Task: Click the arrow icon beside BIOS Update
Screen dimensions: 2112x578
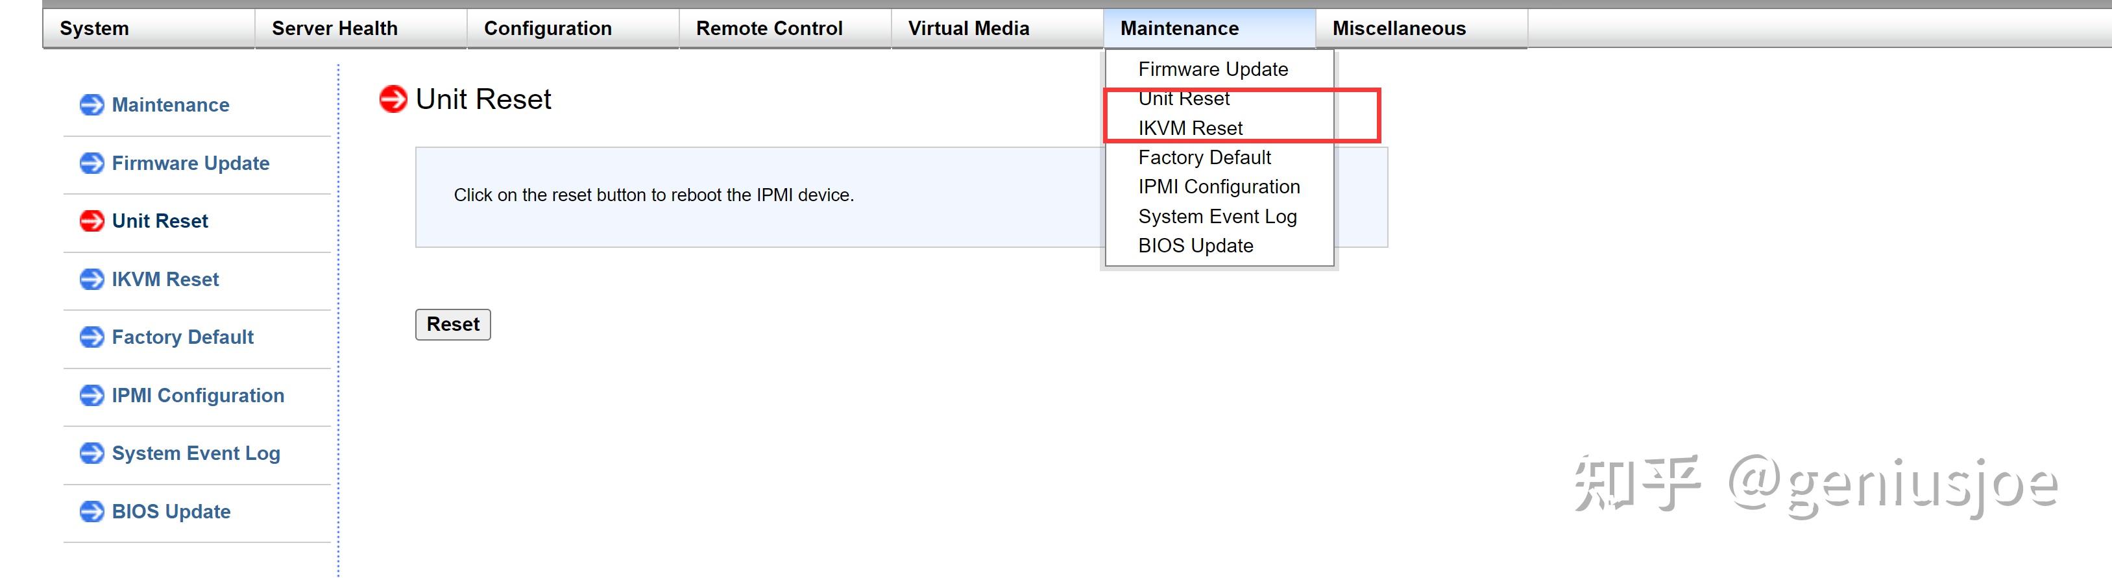Action: (x=91, y=512)
